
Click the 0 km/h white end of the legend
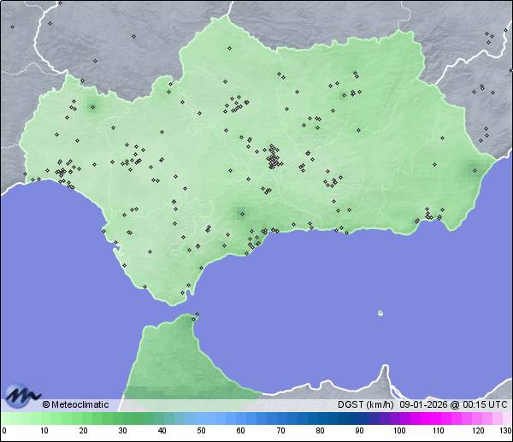pyautogui.click(x=4, y=418)
